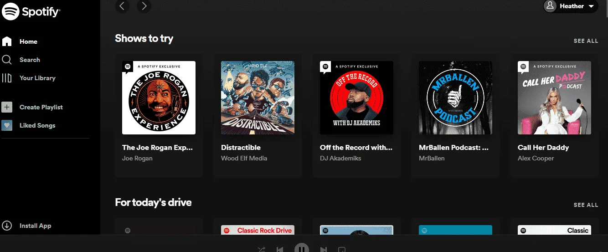Skip to the next track
Viewport: 608px width, 252px height.
323,249
